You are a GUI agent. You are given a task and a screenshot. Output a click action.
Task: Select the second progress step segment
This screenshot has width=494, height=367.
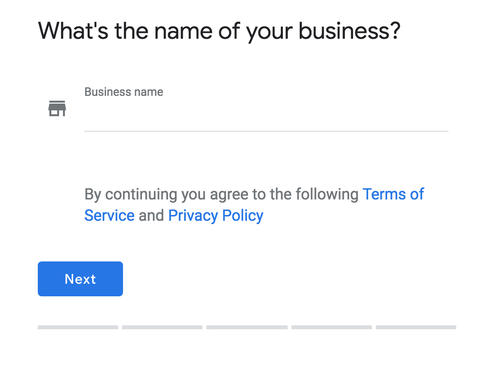pyautogui.click(x=162, y=327)
